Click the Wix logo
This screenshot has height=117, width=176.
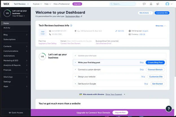[x=6, y=4]
